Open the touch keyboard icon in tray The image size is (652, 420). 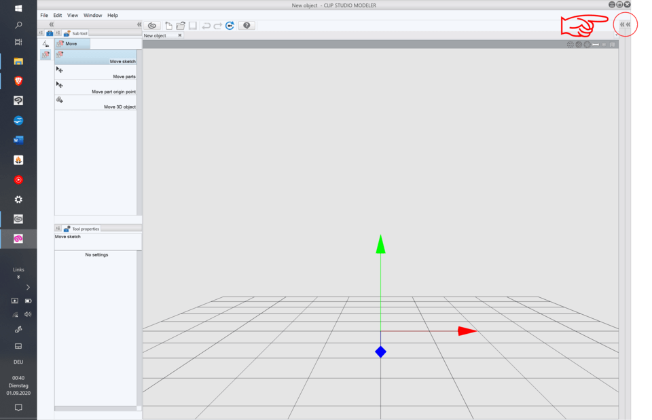click(x=18, y=346)
